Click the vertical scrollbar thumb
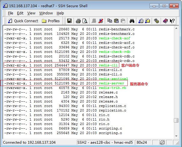Viewport: 182px width, 147px height. click(176, 120)
